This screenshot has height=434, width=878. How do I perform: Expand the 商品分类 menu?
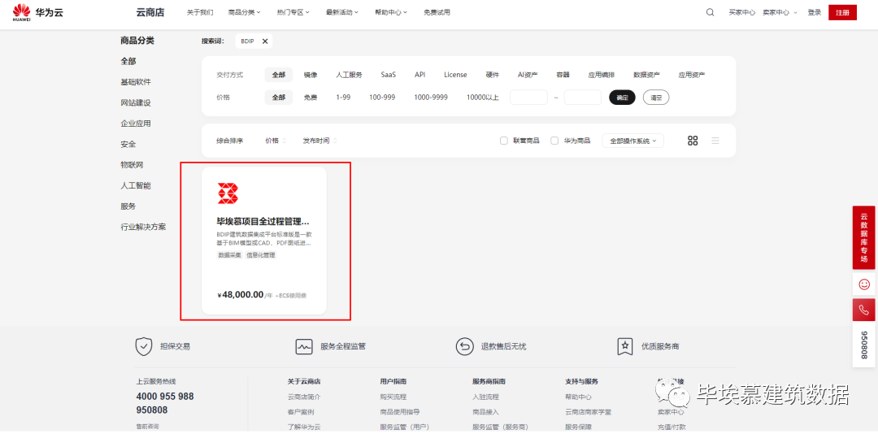click(x=245, y=12)
